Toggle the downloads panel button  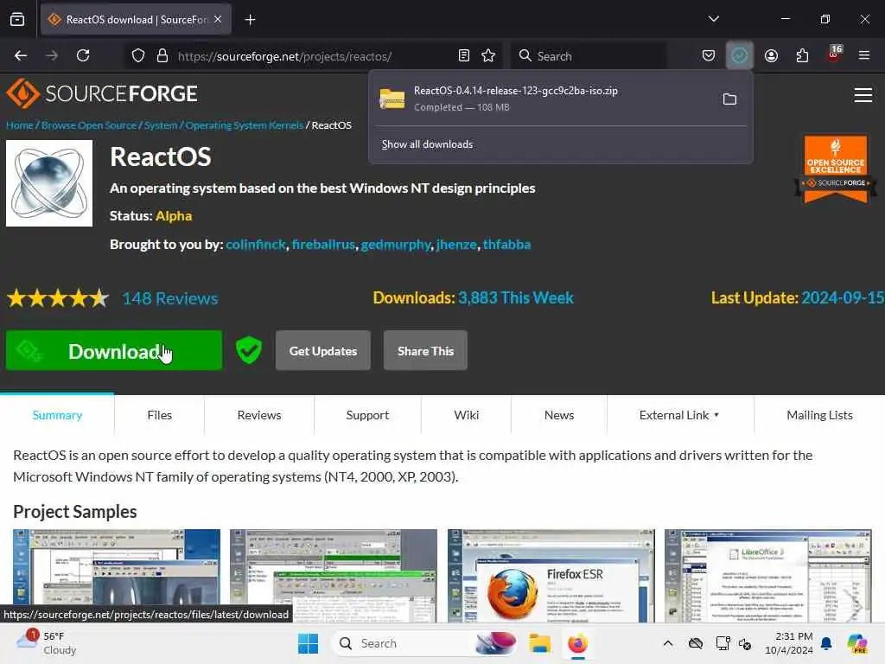[740, 55]
